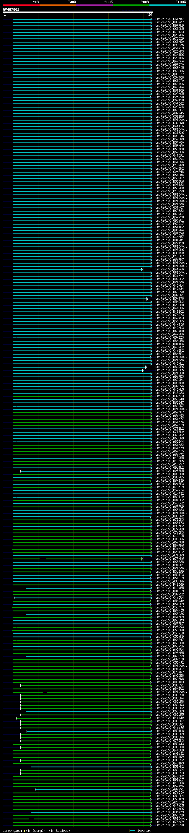Select the UniRef100_Q19VE5 label
189x833 pixels.
click(x=170, y=588)
